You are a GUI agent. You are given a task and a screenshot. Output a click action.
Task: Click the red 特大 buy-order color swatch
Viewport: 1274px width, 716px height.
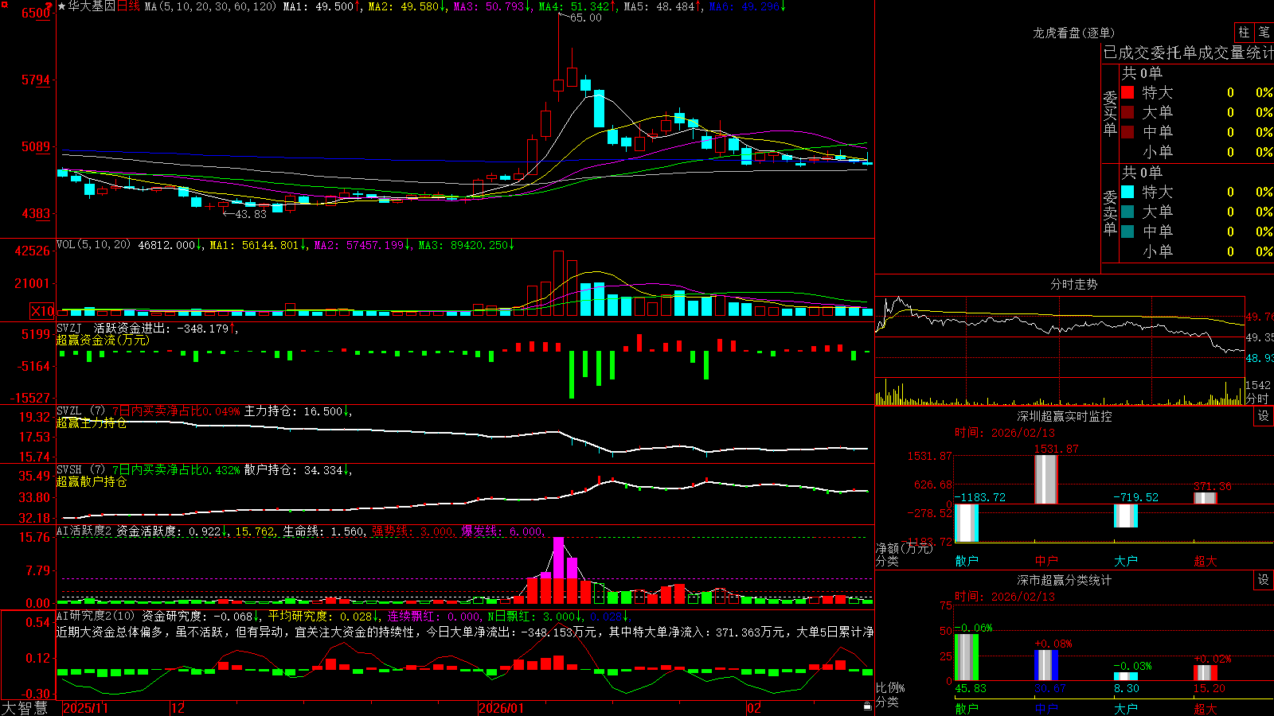(1127, 92)
